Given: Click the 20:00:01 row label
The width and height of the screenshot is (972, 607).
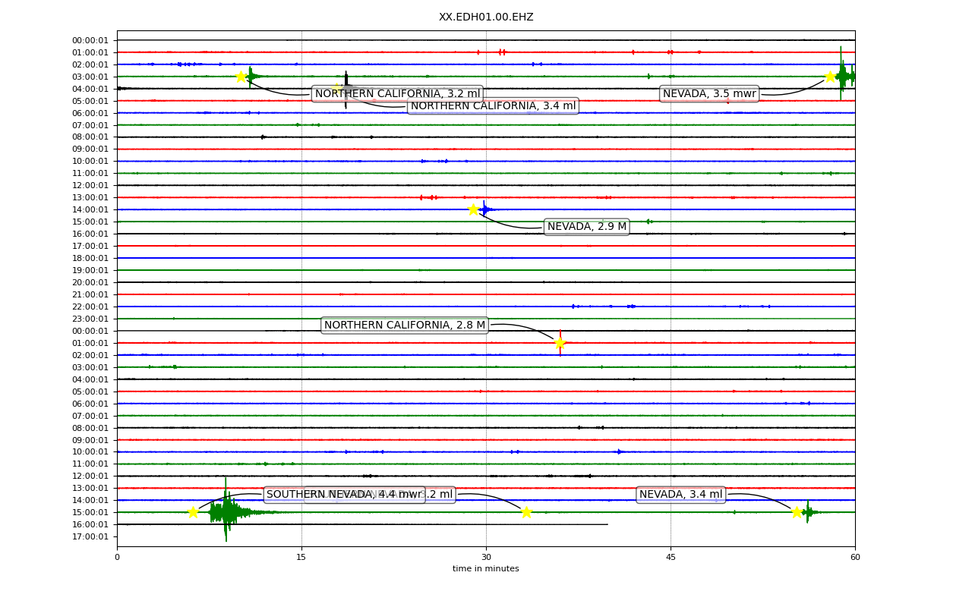Looking at the screenshot, I should tap(90, 282).
